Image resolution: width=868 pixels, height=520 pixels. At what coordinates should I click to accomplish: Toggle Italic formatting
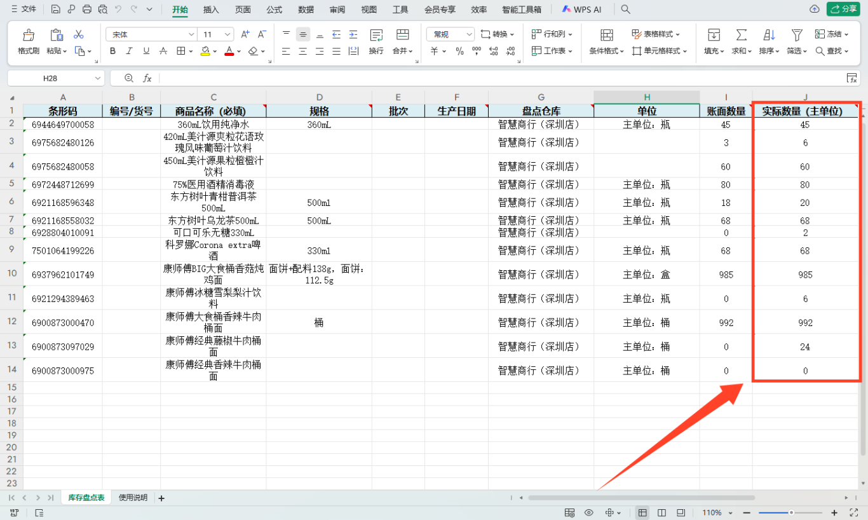(x=130, y=51)
